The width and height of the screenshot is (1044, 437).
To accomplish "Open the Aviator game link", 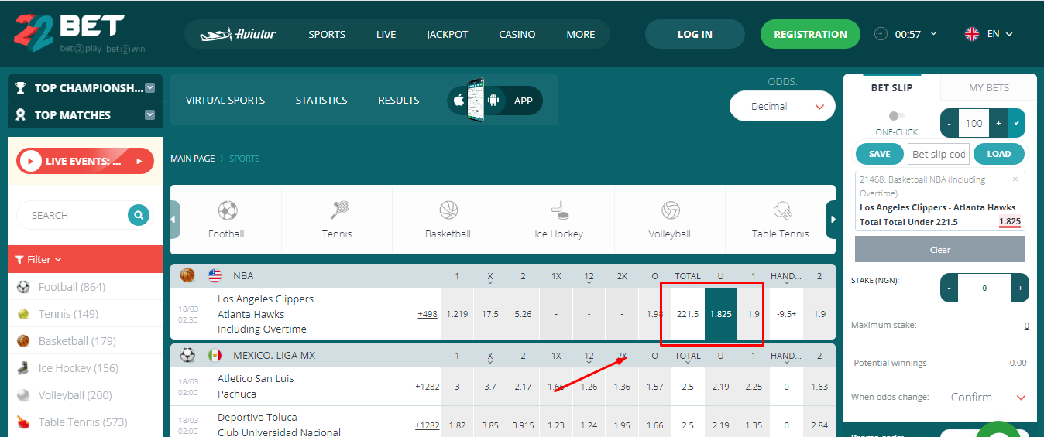I will tap(238, 34).
